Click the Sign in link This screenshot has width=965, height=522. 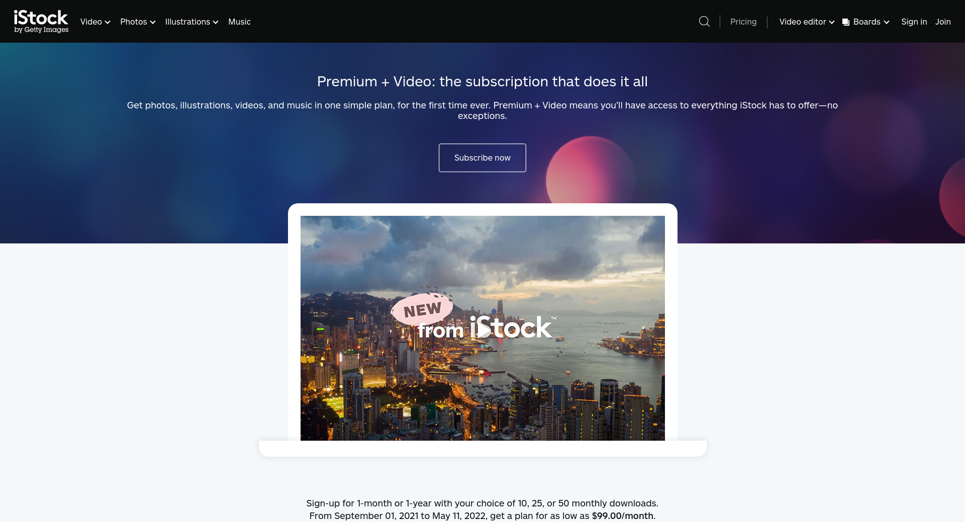click(x=914, y=22)
